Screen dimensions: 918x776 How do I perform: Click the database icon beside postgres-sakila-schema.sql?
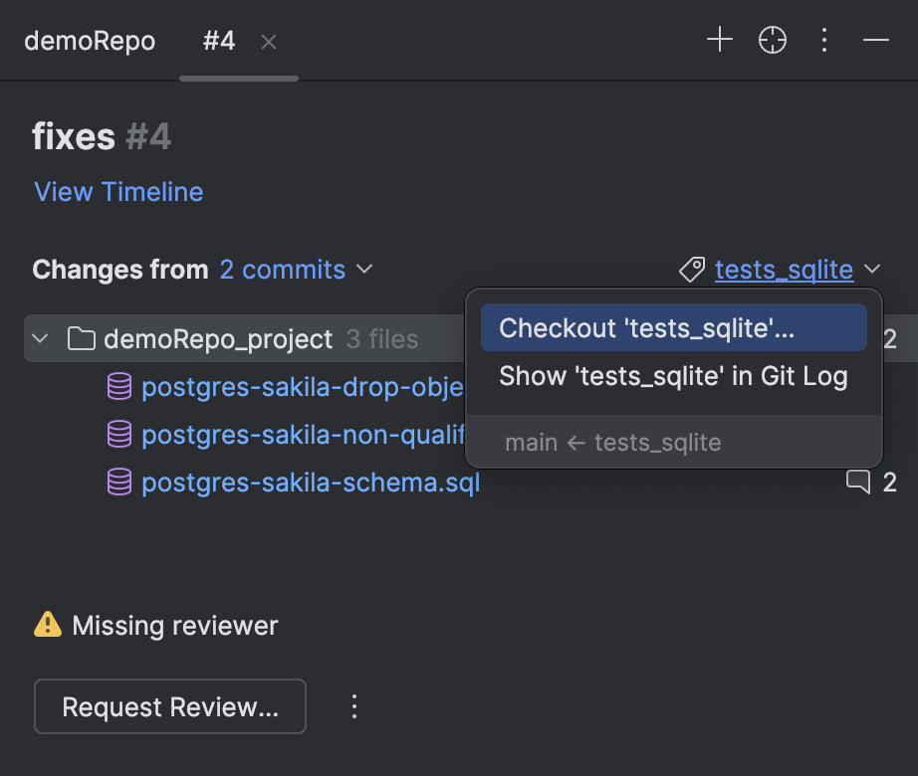[x=118, y=482]
